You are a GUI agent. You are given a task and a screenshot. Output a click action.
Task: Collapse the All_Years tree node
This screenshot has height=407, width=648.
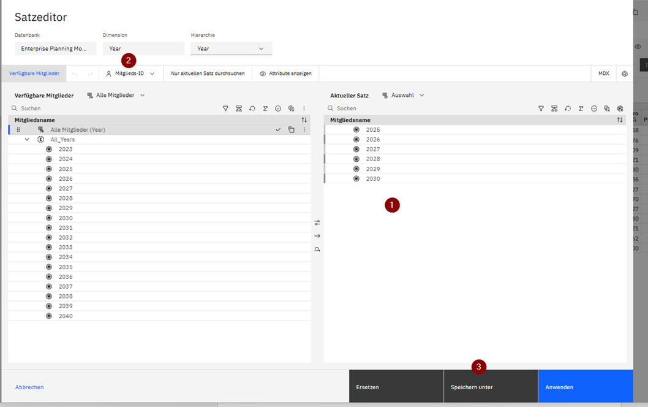[x=27, y=140]
